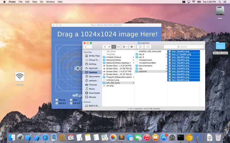Expand the osx folder arrow
The image size is (230, 143).
click(166, 68)
